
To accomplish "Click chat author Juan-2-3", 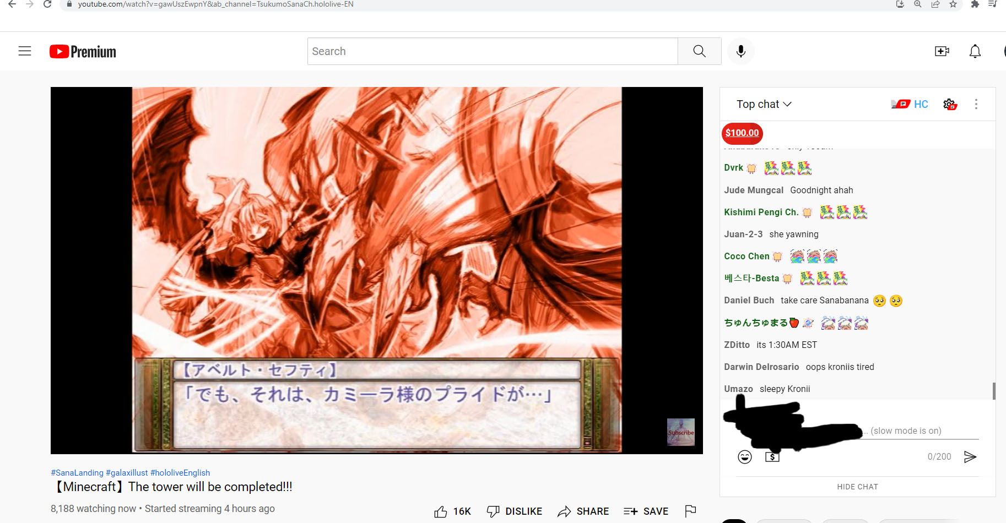I will point(743,234).
